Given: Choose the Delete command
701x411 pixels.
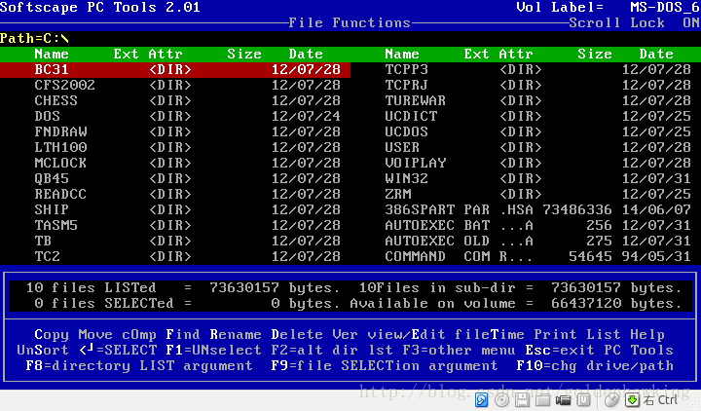Looking at the screenshot, I should 297,334.
